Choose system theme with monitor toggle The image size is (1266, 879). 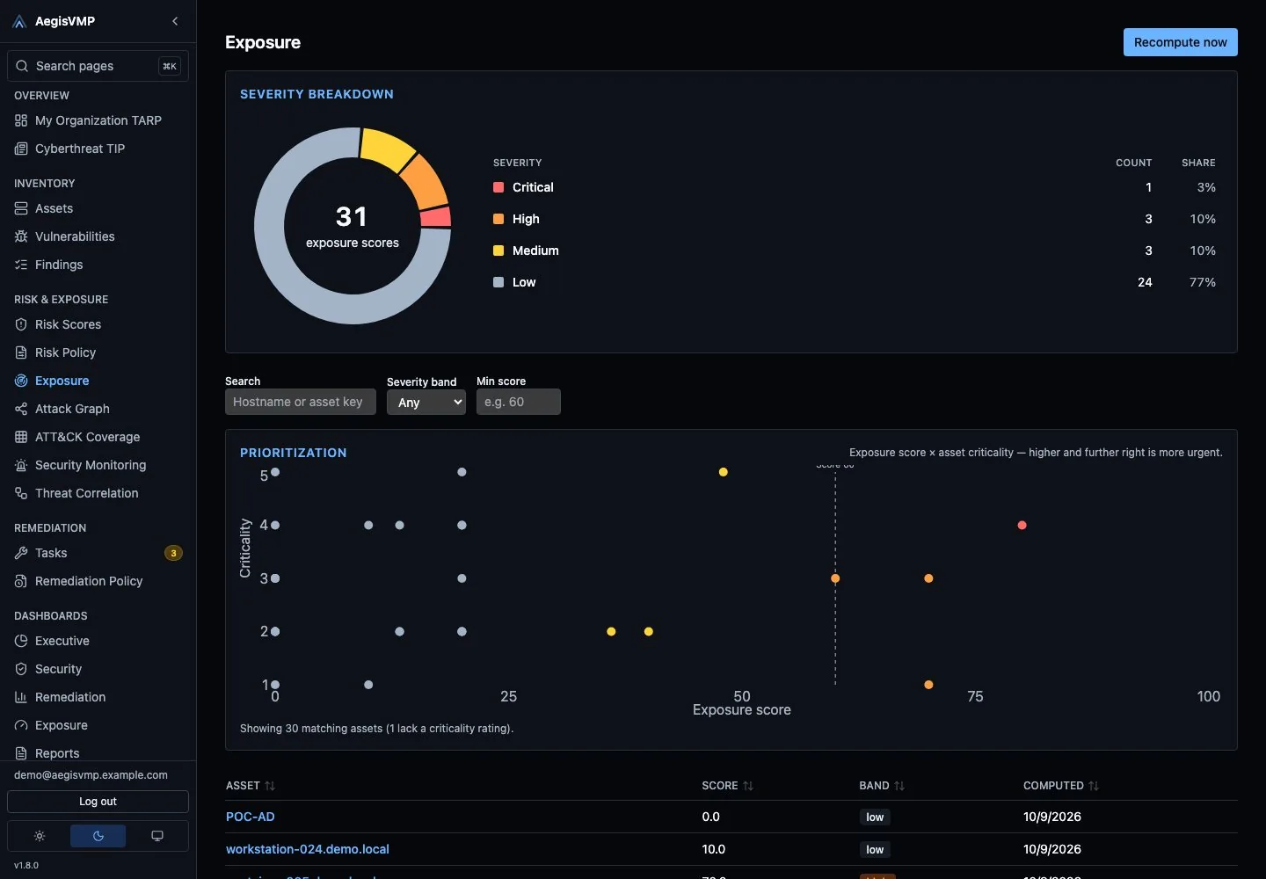[x=157, y=836]
